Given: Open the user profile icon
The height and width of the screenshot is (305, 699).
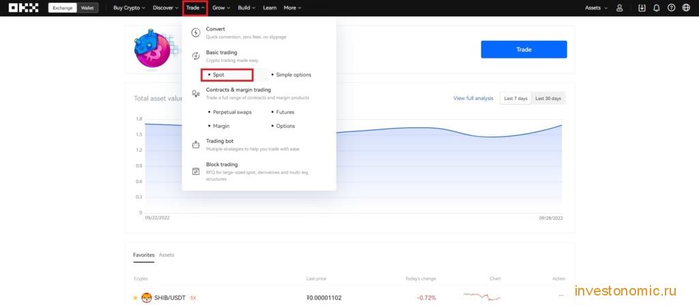Looking at the screenshot, I should [x=619, y=7].
